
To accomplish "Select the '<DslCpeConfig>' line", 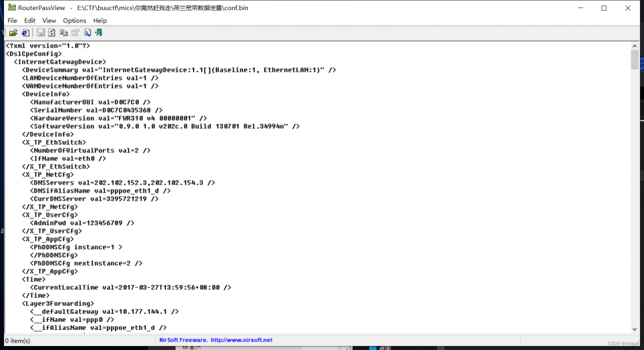I will pyautogui.click(x=34, y=54).
